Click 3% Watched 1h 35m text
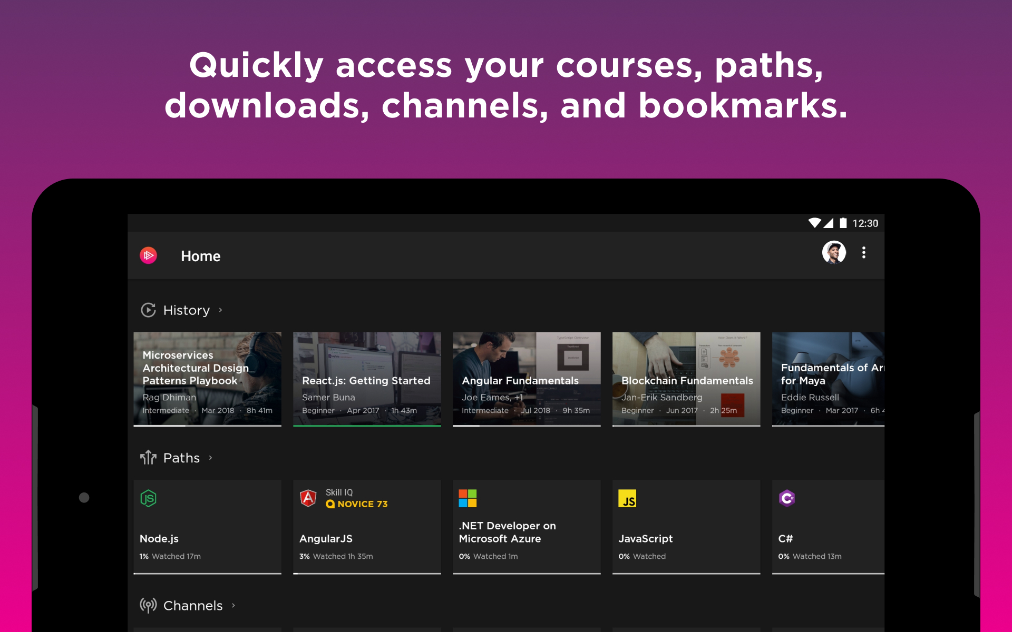1012x632 pixels. click(x=336, y=556)
